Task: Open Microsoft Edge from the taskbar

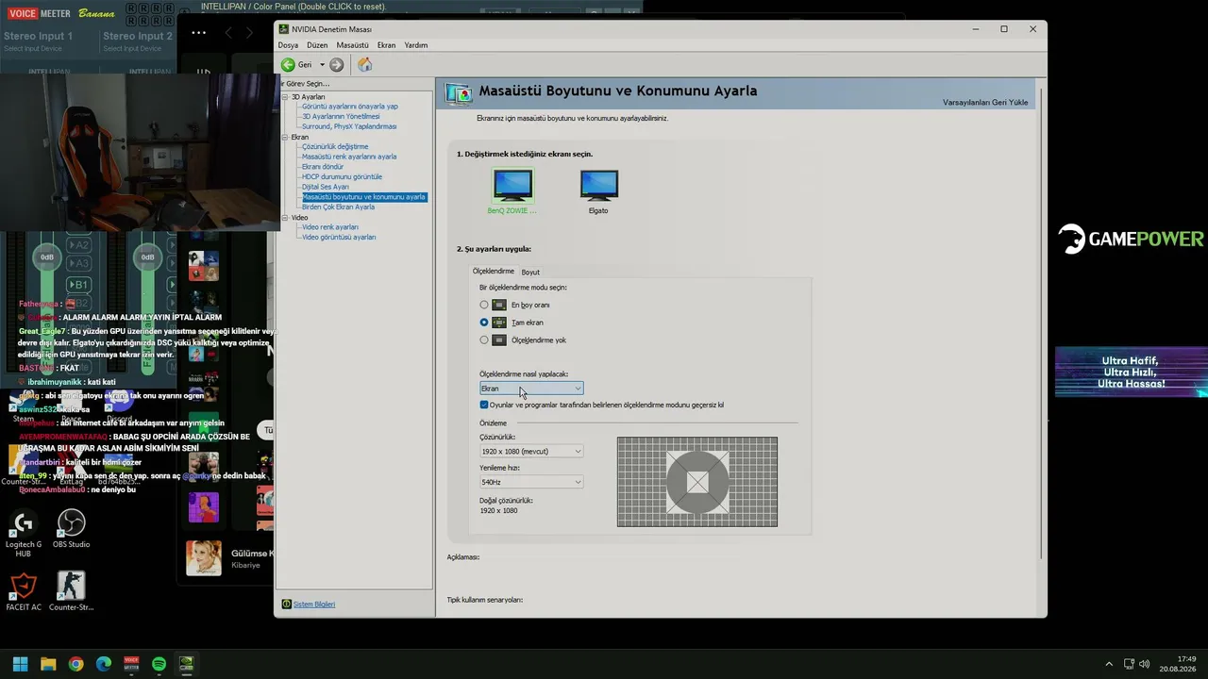Action: point(104,664)
